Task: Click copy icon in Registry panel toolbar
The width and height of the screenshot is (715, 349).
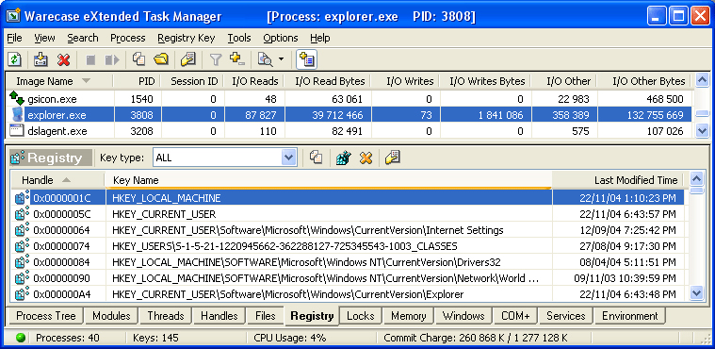Action: (x=316, y=158)
